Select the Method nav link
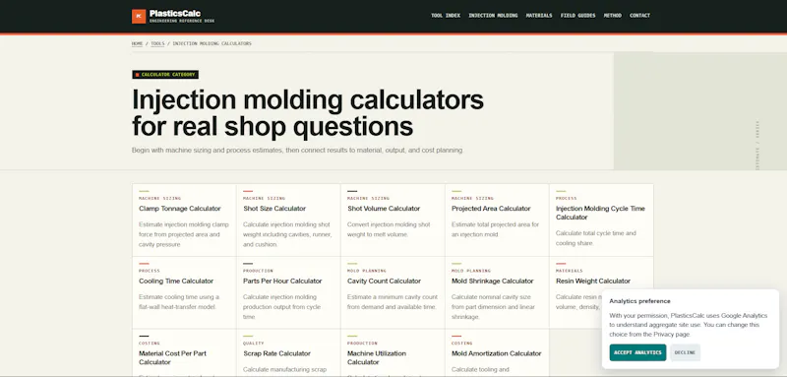 (612, 16)
